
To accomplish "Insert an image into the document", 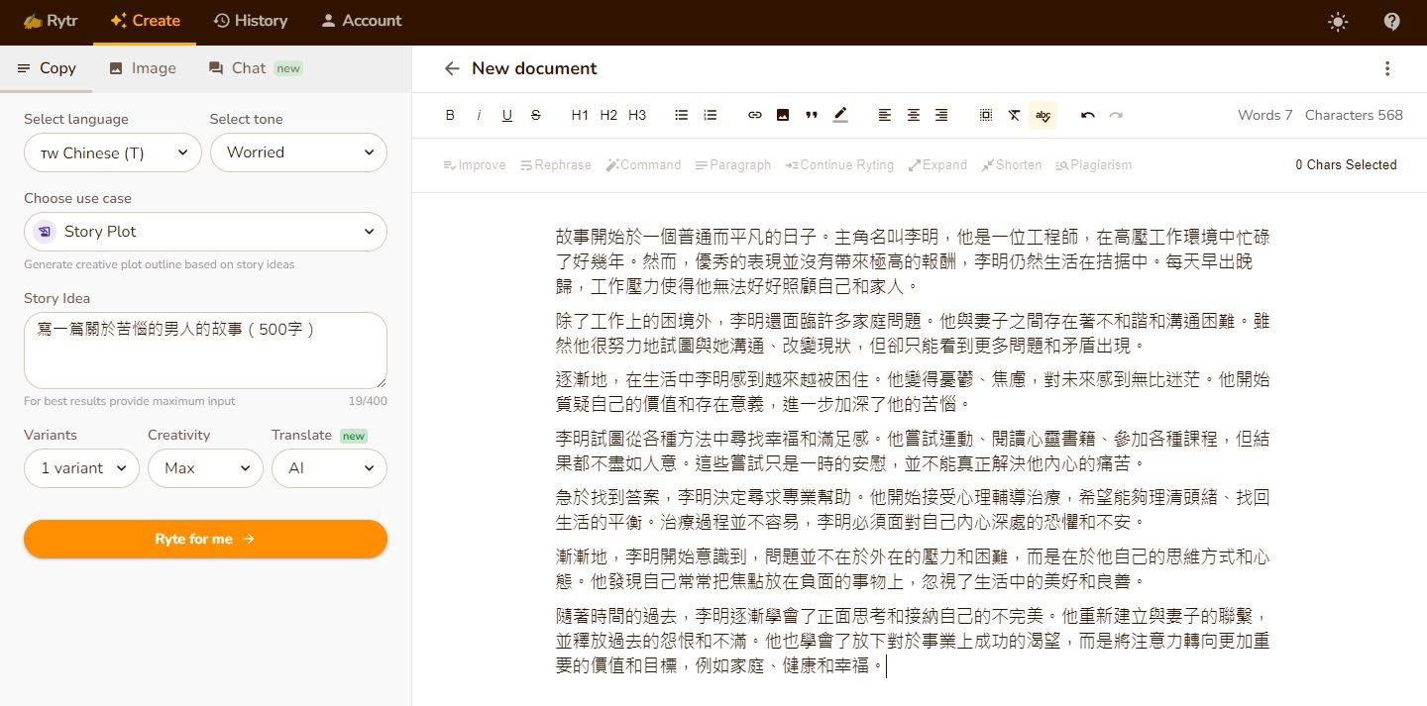I will [783, 115].
